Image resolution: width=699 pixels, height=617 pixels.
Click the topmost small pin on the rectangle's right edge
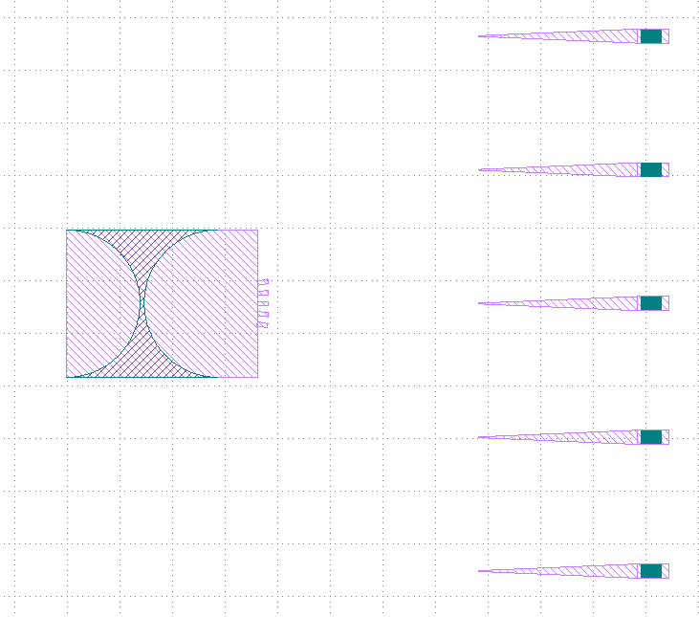pyautogui.click(x=263, y=282)
